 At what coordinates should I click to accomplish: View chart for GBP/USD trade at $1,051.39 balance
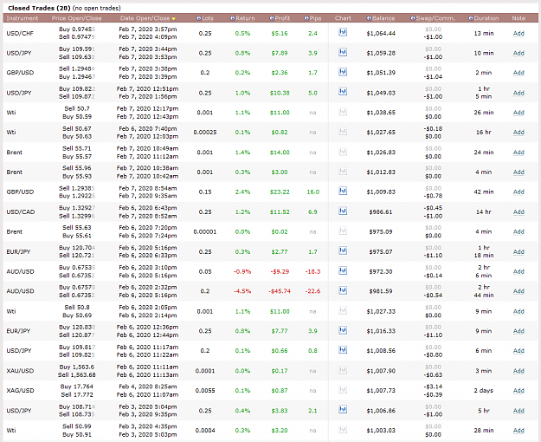pos(343,72)
